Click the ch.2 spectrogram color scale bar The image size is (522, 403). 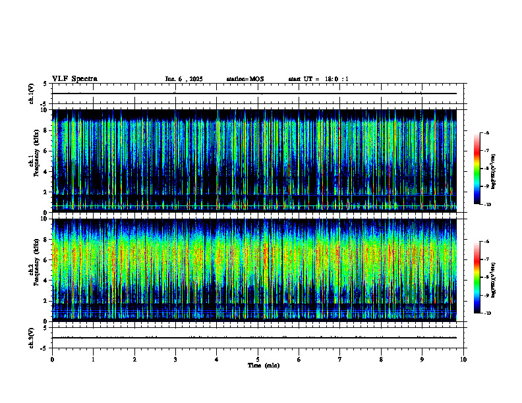(x=477, y=277)
